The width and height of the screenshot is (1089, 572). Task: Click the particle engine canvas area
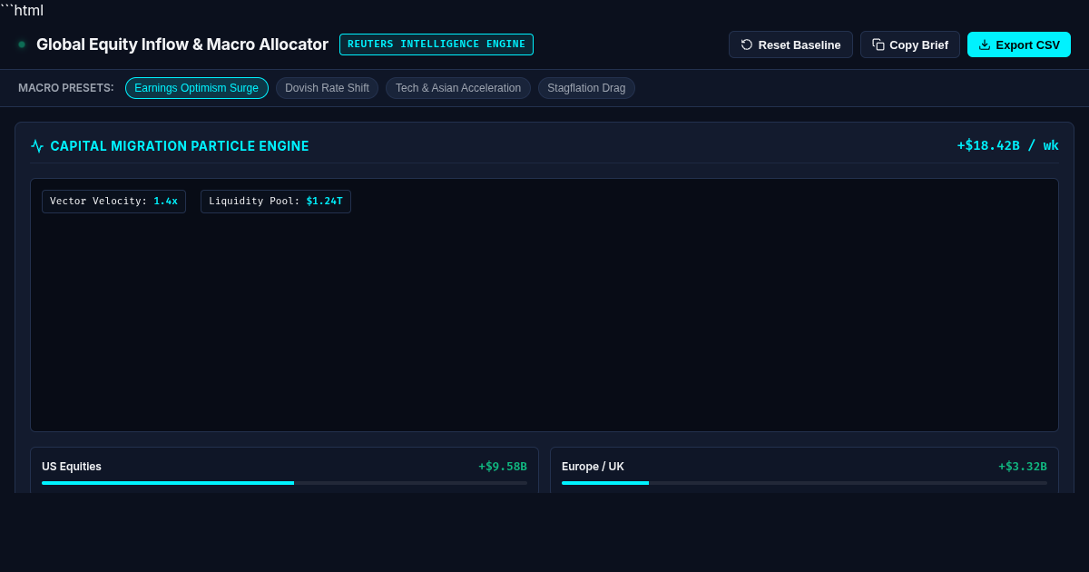coord(544,305)
